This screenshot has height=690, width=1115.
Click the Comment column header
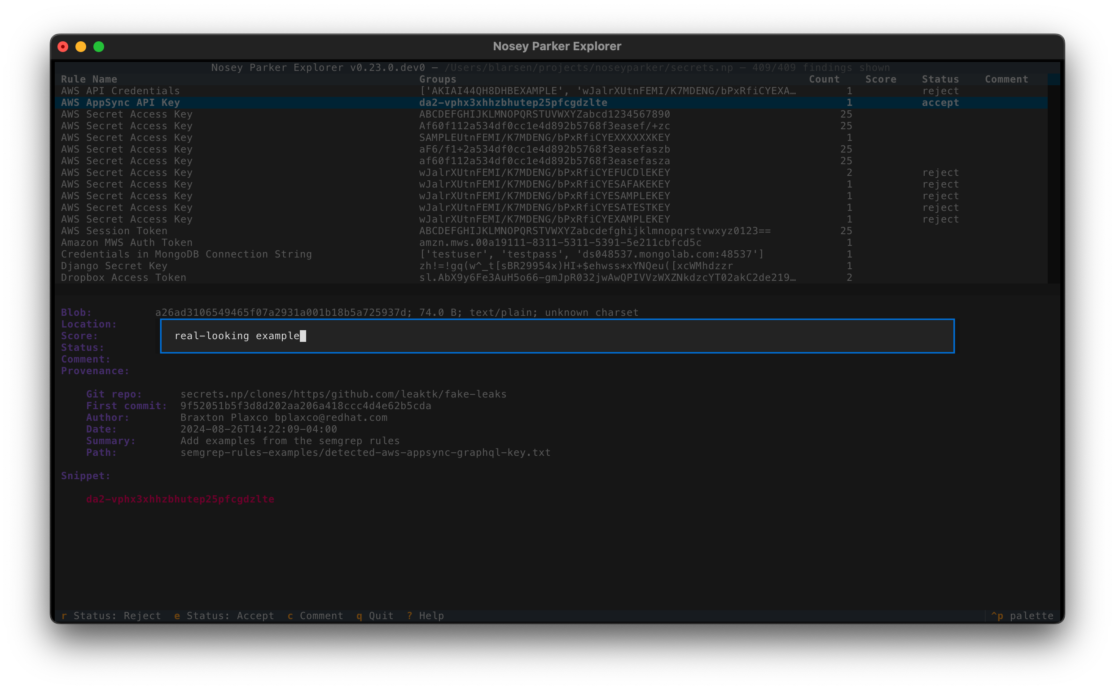(1006, 79)
